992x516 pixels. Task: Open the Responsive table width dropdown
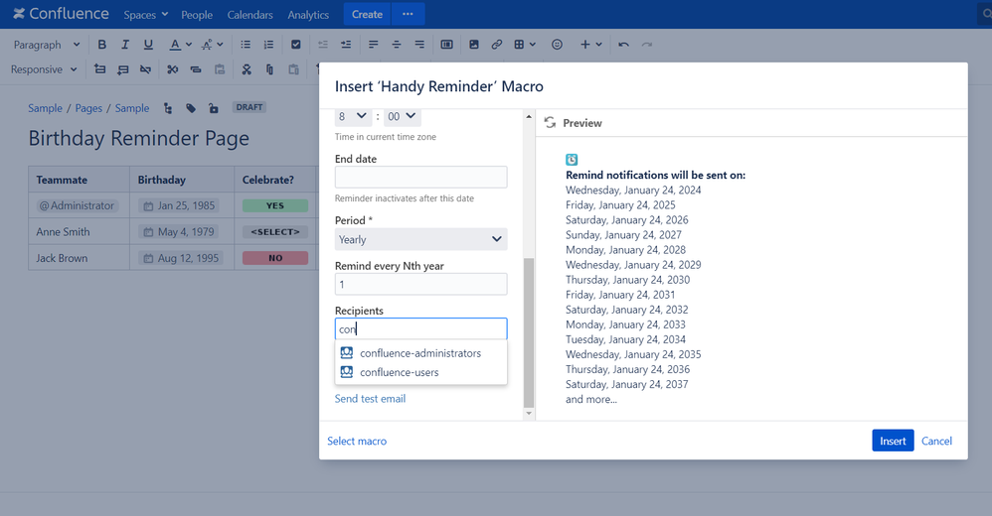click(44, 69)
